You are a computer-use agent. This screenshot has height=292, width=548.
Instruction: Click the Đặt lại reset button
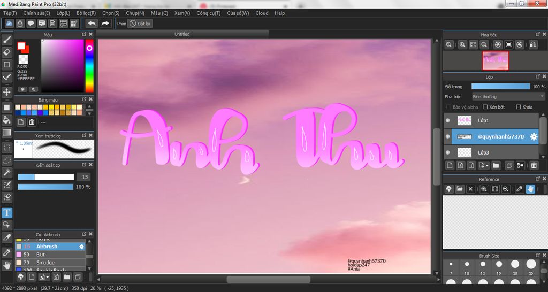point(140,24)
